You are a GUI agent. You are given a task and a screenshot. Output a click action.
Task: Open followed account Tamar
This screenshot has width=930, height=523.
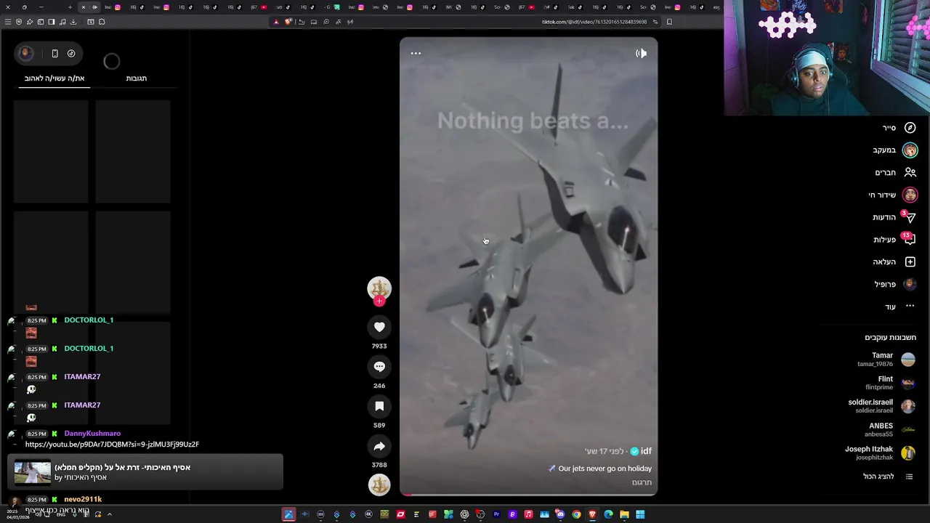[x=886, y=360]
